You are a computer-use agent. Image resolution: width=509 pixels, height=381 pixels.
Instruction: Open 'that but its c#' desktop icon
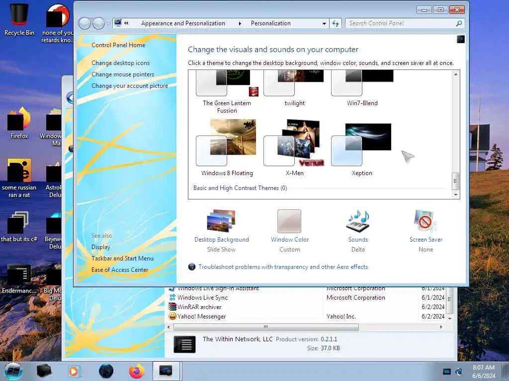pyautogui.click(x=19, y=227)
